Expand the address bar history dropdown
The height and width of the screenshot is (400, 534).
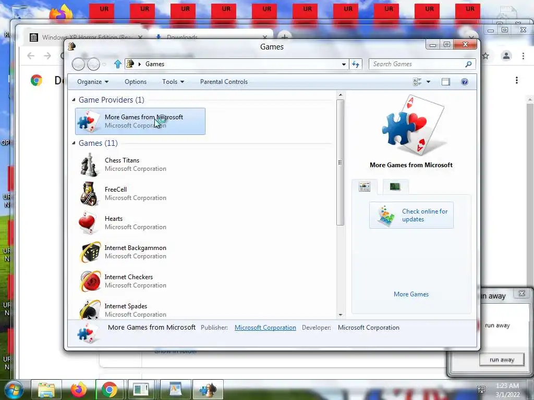pos(344,64)
